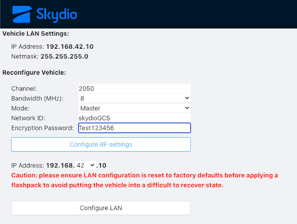Focus the Channel input field
Screen dimensions: 297x224
click(x=135, y=89)
